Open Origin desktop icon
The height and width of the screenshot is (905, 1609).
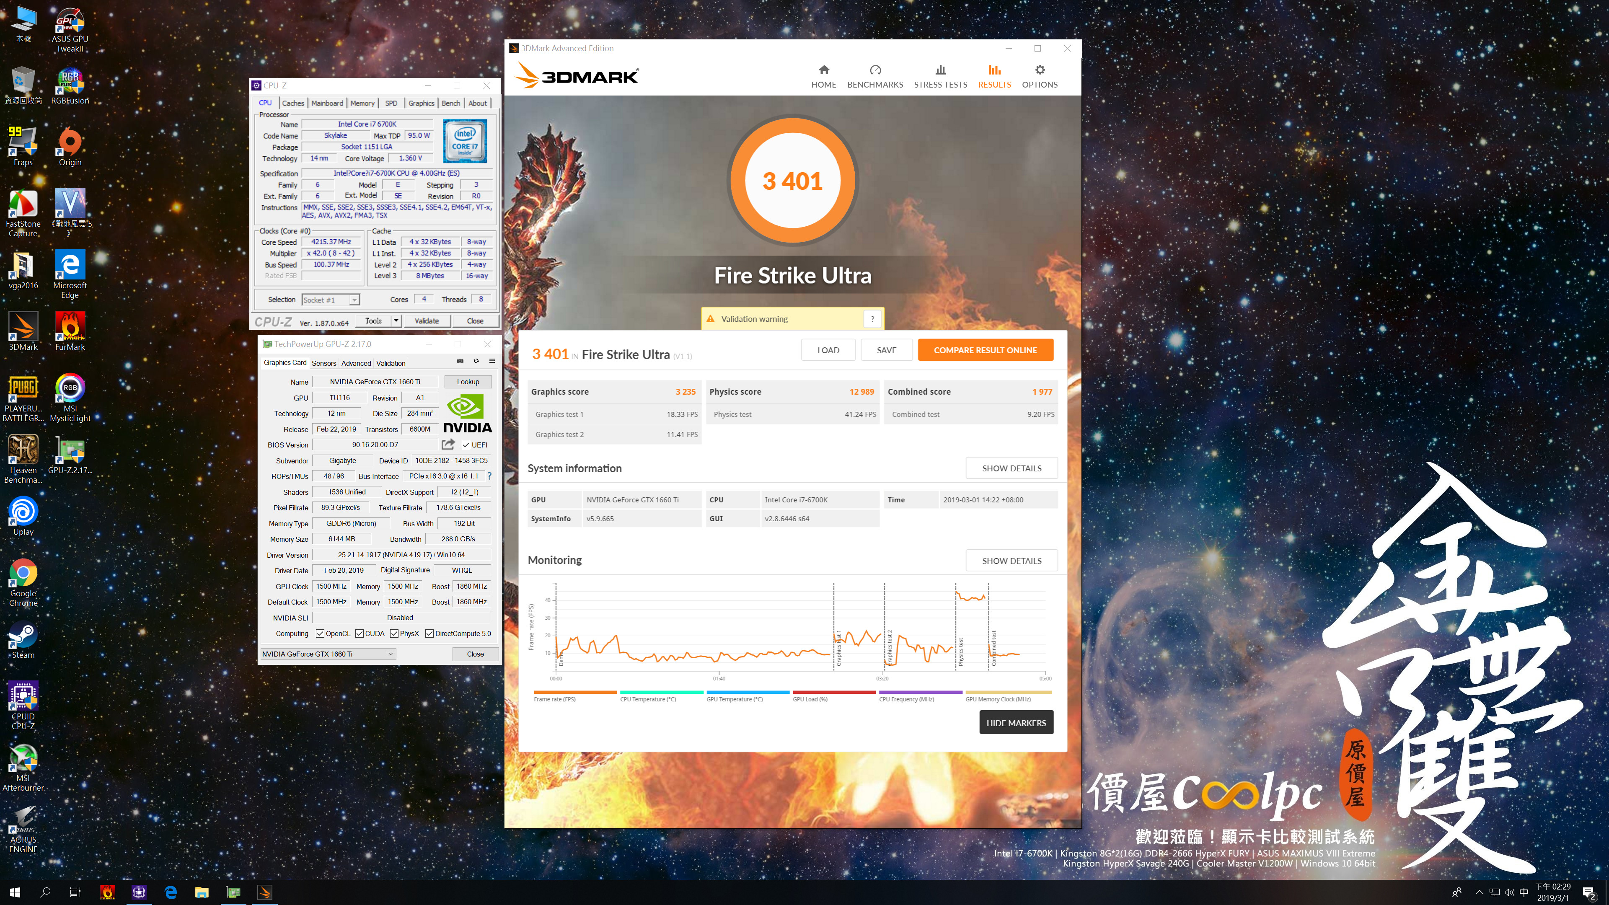tap(70, 147)
